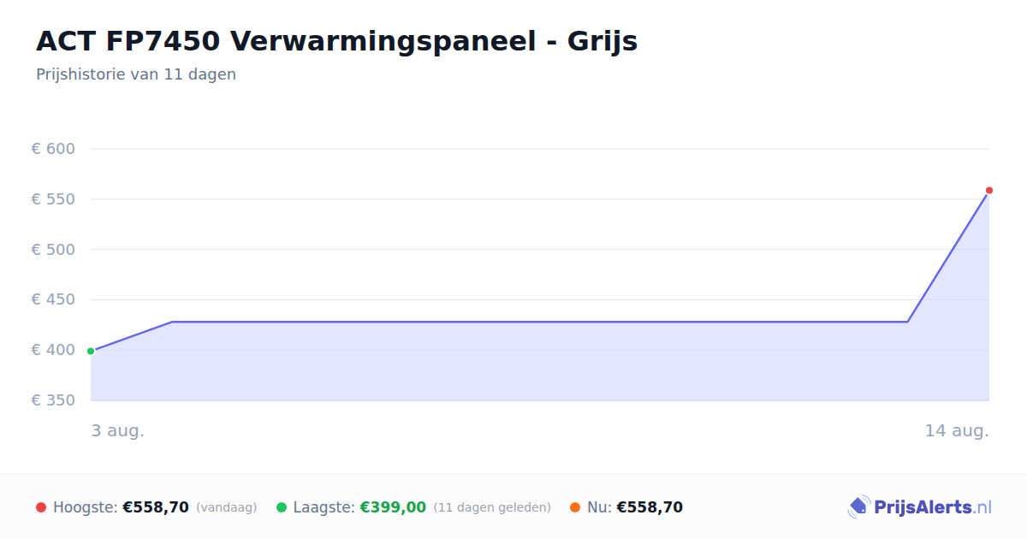
Task: Click the red highest price dot on chart
Action: (989, 190)
